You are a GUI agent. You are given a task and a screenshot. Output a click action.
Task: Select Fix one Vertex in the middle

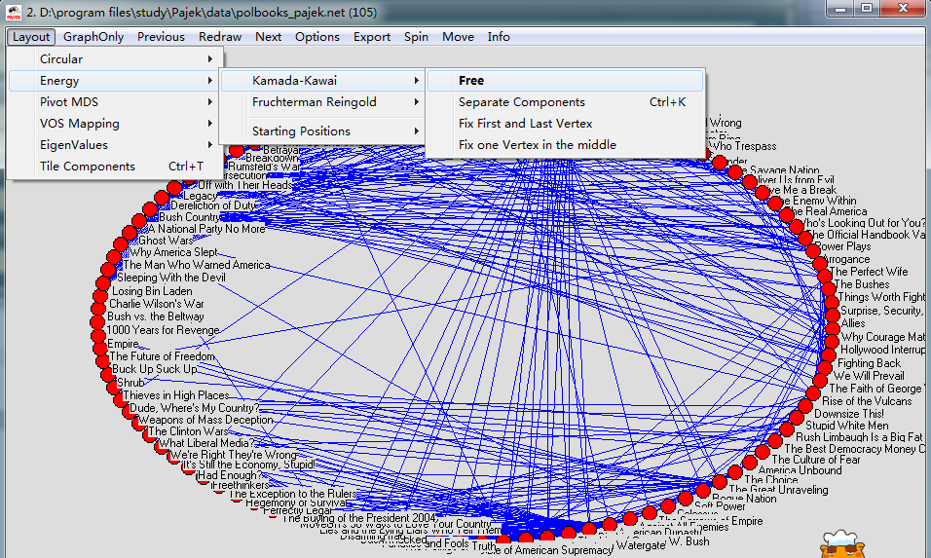[x=565, y=144]
